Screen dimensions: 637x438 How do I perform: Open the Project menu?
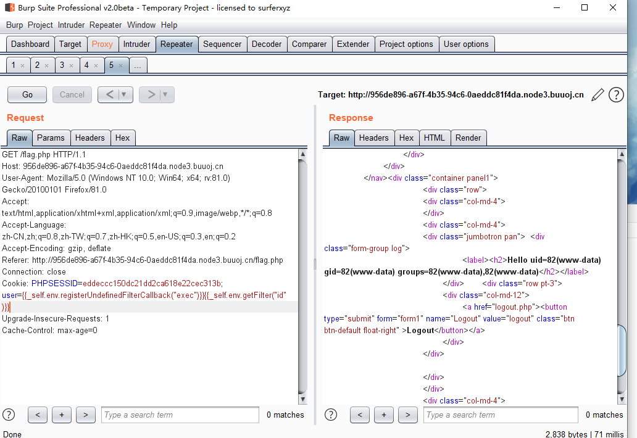pos(40,25)
